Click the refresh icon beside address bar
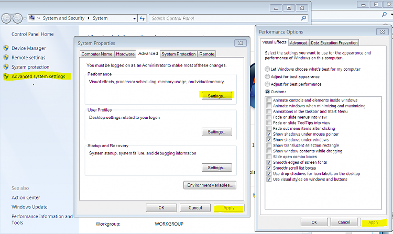Screen dimensions: 393x234 click(142, 18)
